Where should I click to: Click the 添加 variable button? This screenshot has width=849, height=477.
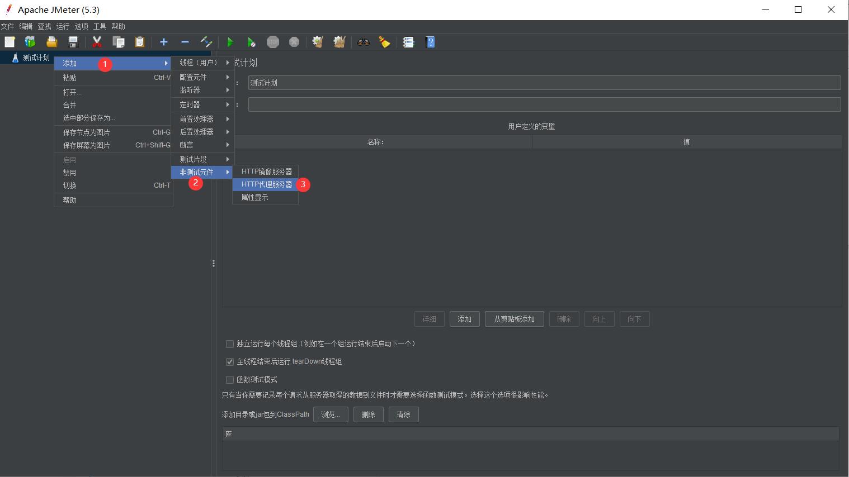pyautogui.click(x=465, y=319)
